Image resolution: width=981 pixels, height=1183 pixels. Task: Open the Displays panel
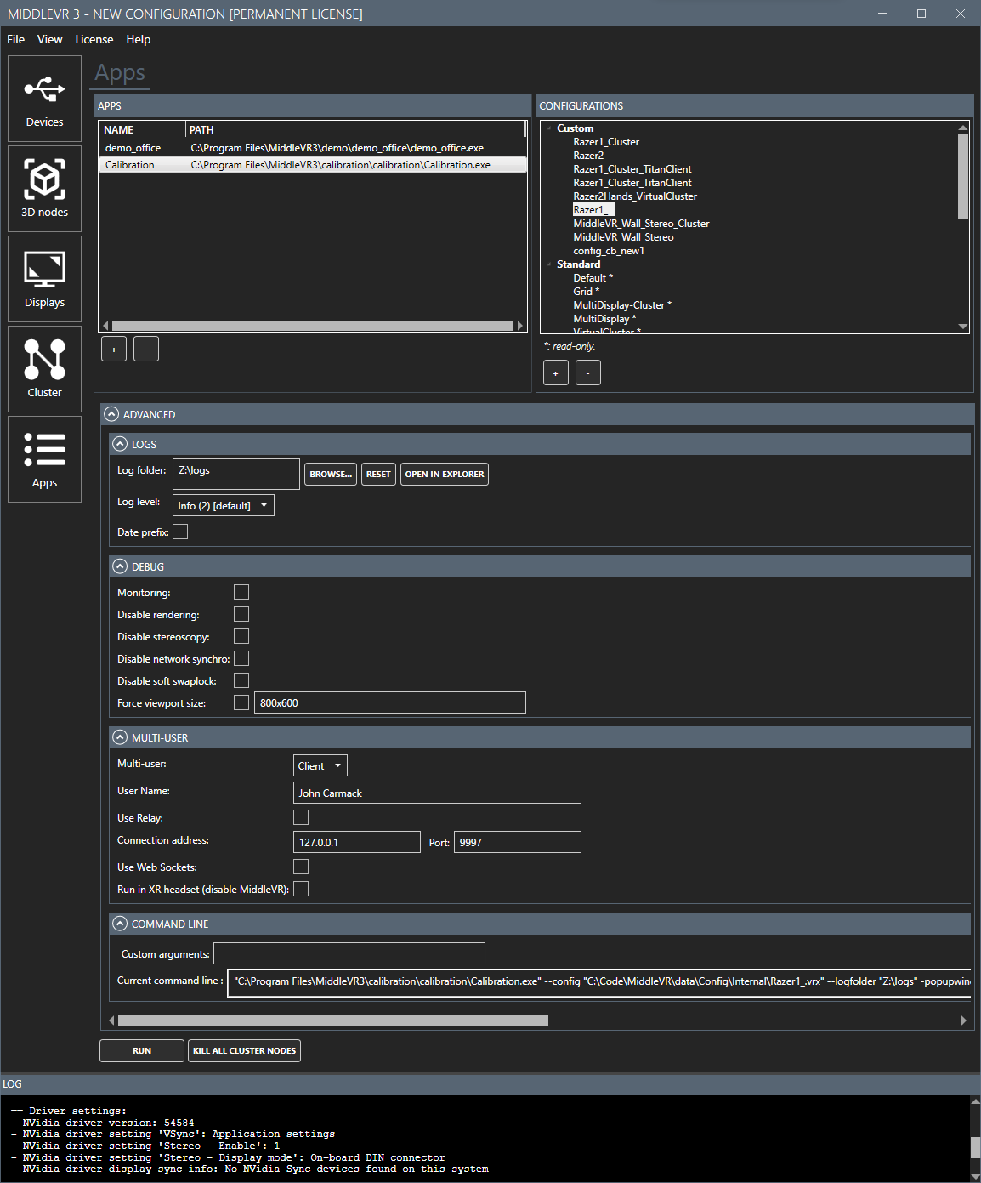coord(45,279)
